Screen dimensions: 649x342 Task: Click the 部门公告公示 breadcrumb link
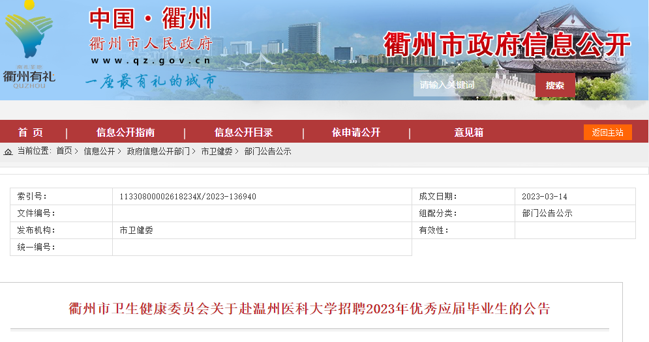tap(267, 151)
